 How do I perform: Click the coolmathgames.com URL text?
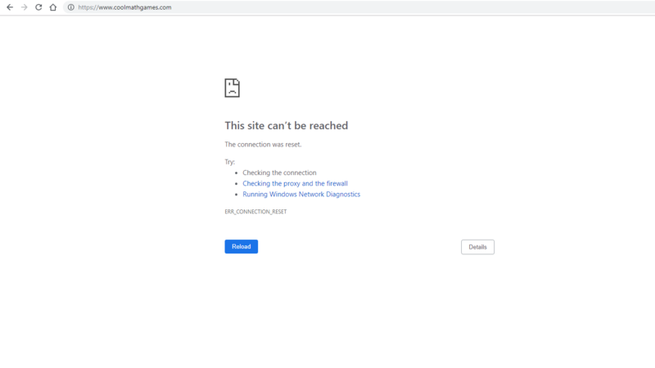(124, 7)
